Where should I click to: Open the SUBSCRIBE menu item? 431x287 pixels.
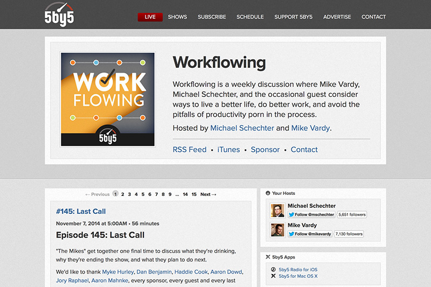click(212, 17)
